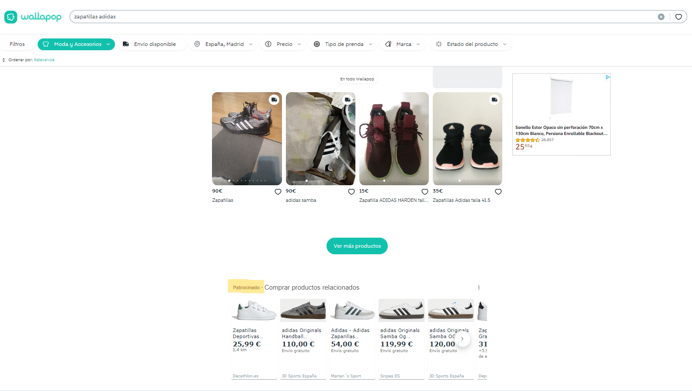Click Decathlon.es seller label
The height and width of the screenshot is (391, 692).
pyautogui.click(x=246, y=376)
